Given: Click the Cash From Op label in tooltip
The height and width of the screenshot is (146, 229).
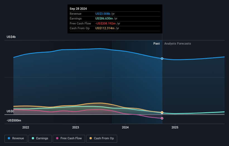Looking at the screenshot, I should click(79, 28).
